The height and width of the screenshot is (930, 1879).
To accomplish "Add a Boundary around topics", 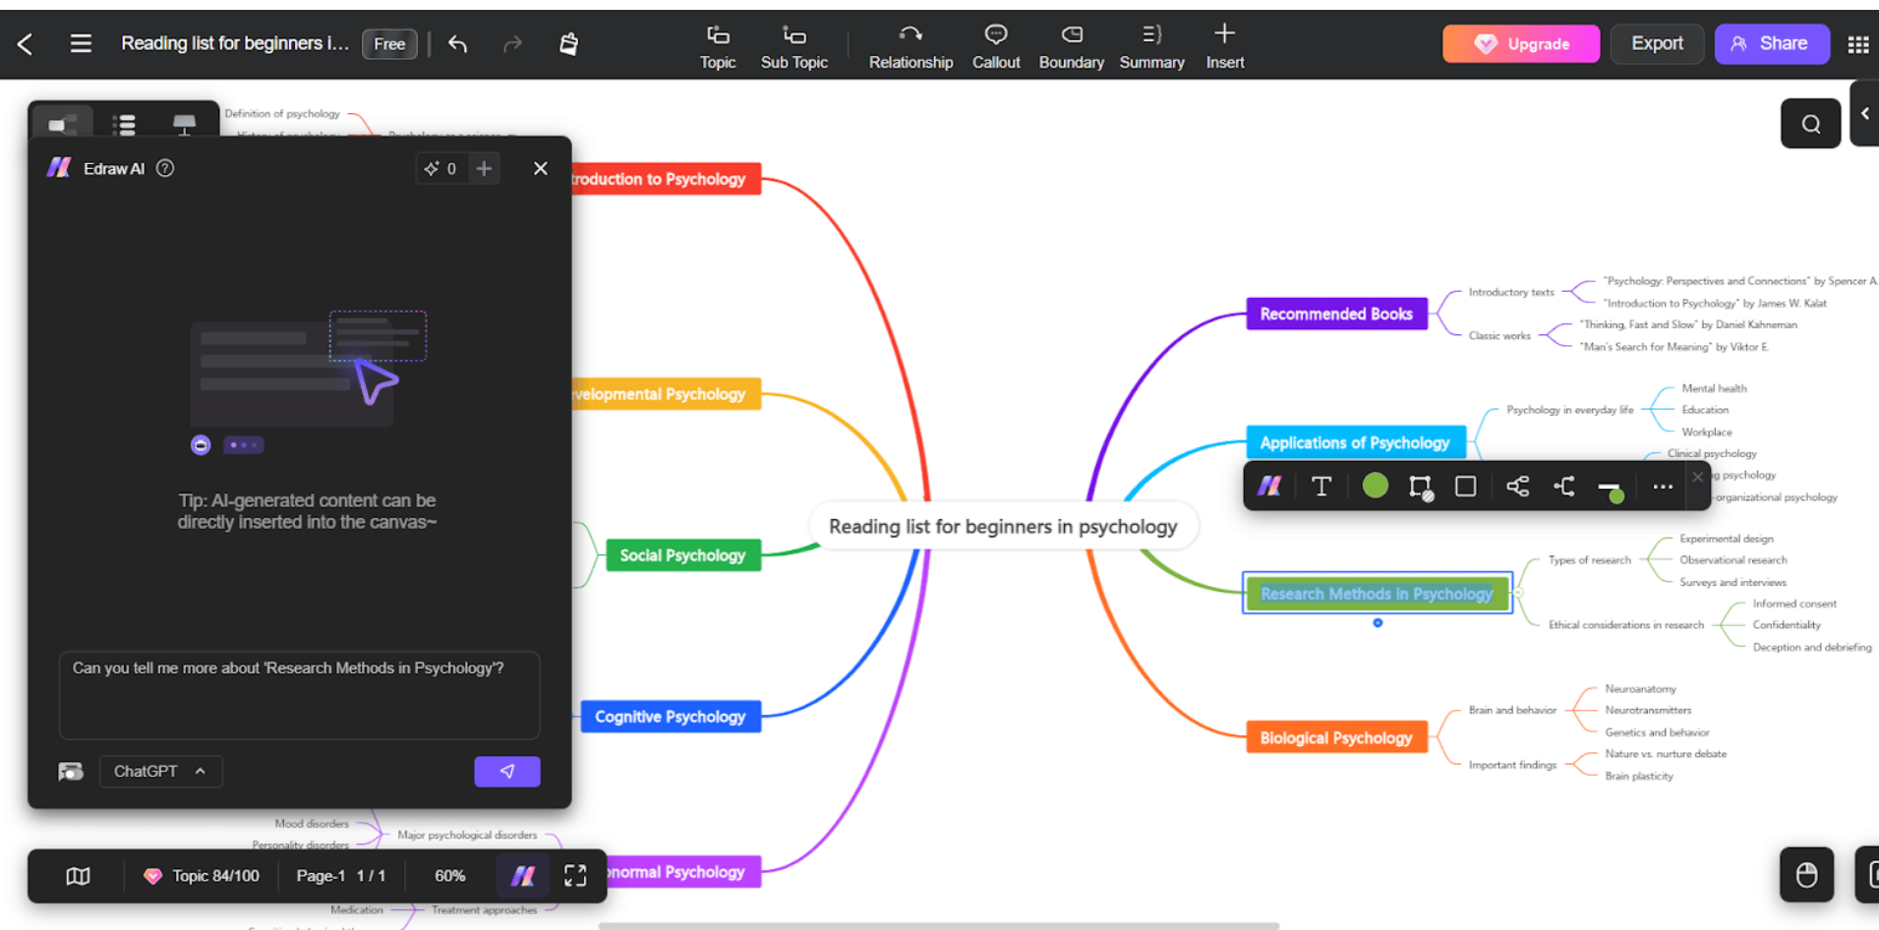I will [x=1071, y=44].
